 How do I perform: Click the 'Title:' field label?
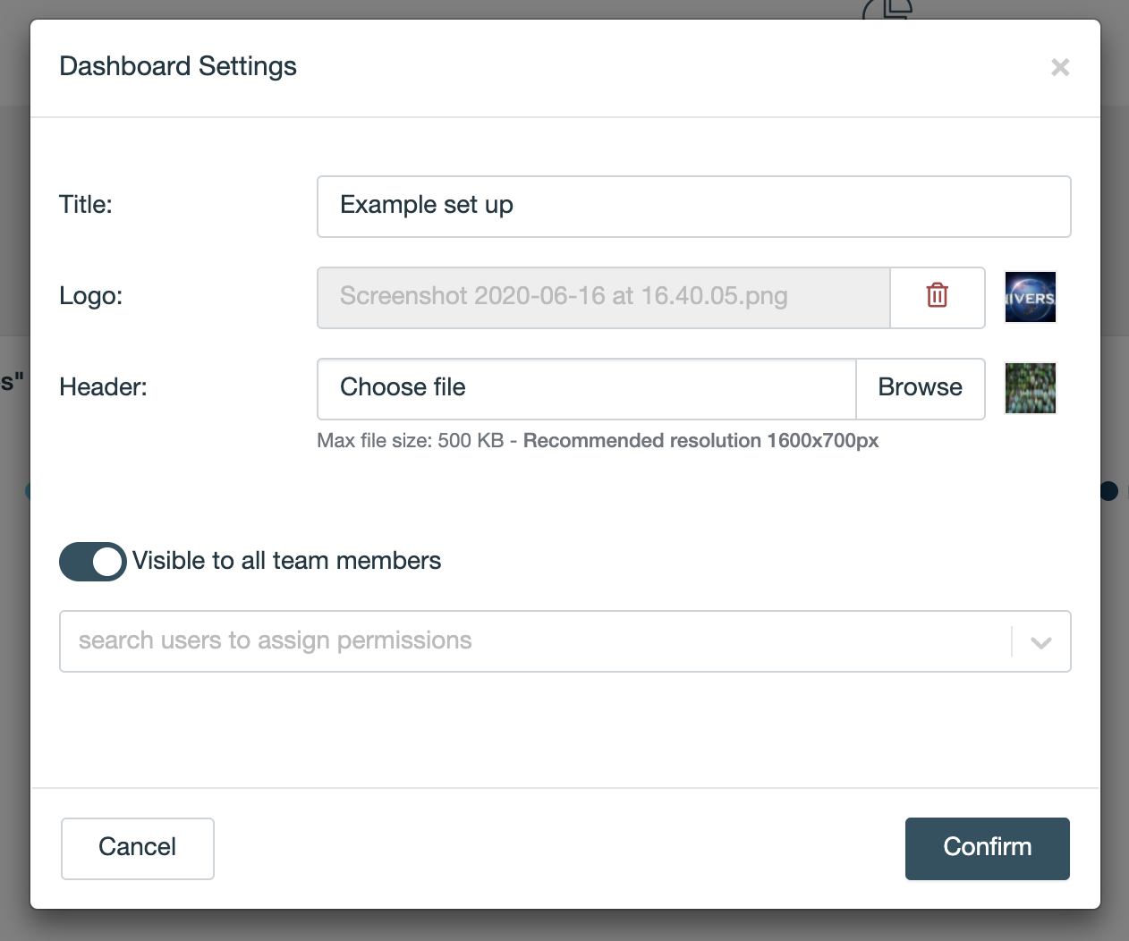pyautogui.click(x=86, y=205)
